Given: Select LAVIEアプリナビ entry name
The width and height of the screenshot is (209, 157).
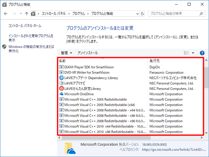Looking at the screenshot, I should (75, 83).
